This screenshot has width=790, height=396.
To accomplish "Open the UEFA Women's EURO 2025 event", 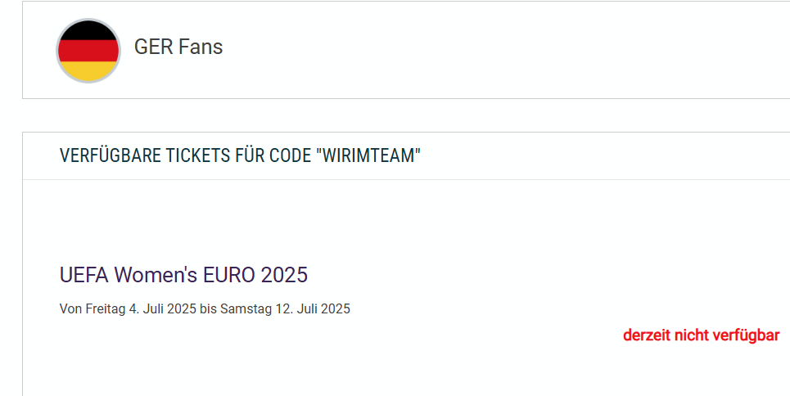I will pyautogui.click(x=183, y=275).
